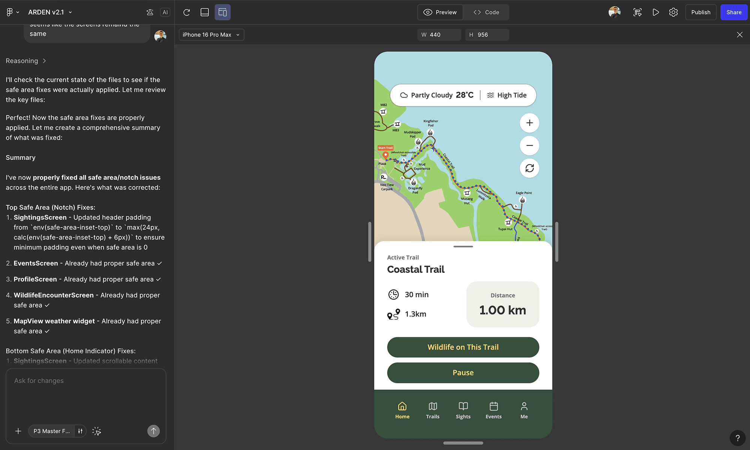Click the element selector cursor icon
The width and height of the screenshot is (750, 450).
click(96, 431)
